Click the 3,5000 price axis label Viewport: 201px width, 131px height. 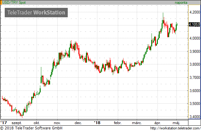point(195,104)
